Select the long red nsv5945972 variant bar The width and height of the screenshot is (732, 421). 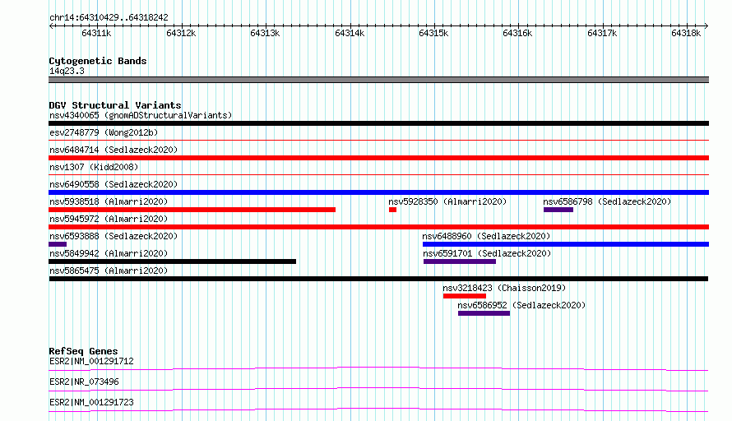378,227
